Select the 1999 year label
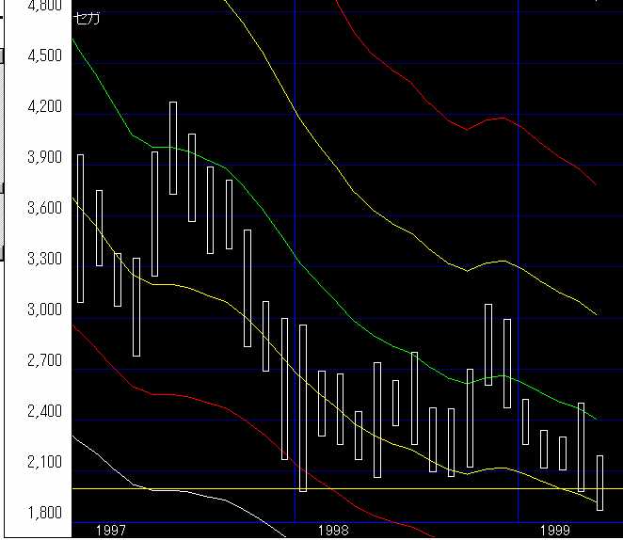This screenshot has width=623, height=540. click(x=556, y=532)
